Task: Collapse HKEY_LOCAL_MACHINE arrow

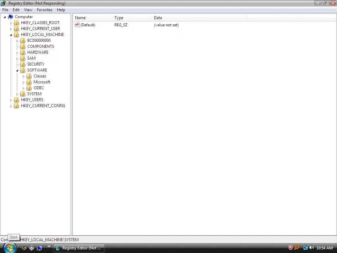Action: coord(11,35)
